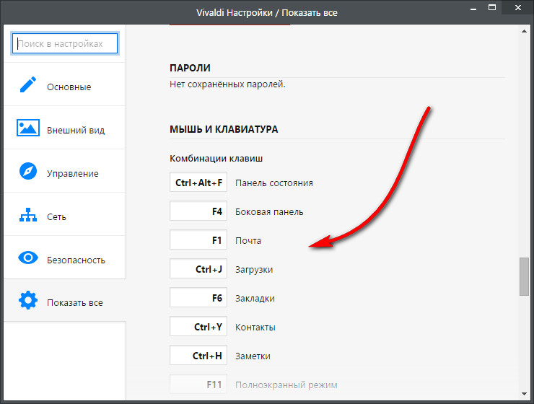Click the pencil icon for Основные
Viewport: 534px width, 404px height.
(x=28, y=84)
